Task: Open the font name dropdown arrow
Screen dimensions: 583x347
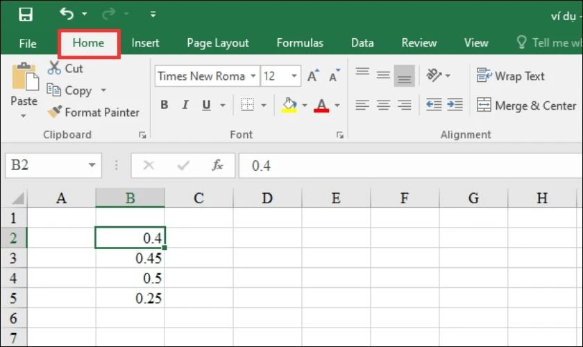Action: [253, 76]
